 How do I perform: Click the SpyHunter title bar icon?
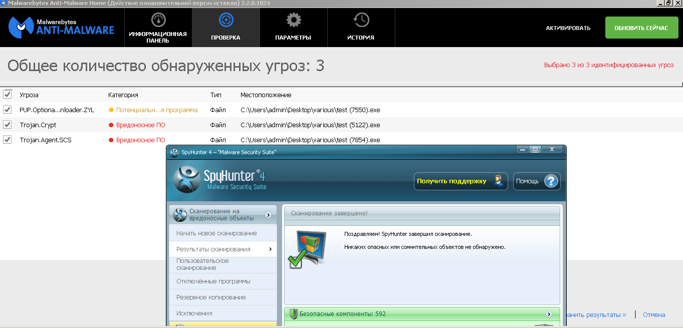(x=174, y=152)
